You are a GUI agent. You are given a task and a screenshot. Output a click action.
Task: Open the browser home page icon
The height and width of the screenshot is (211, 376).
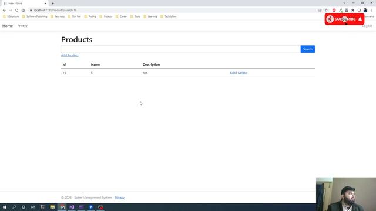coord(23,11)
